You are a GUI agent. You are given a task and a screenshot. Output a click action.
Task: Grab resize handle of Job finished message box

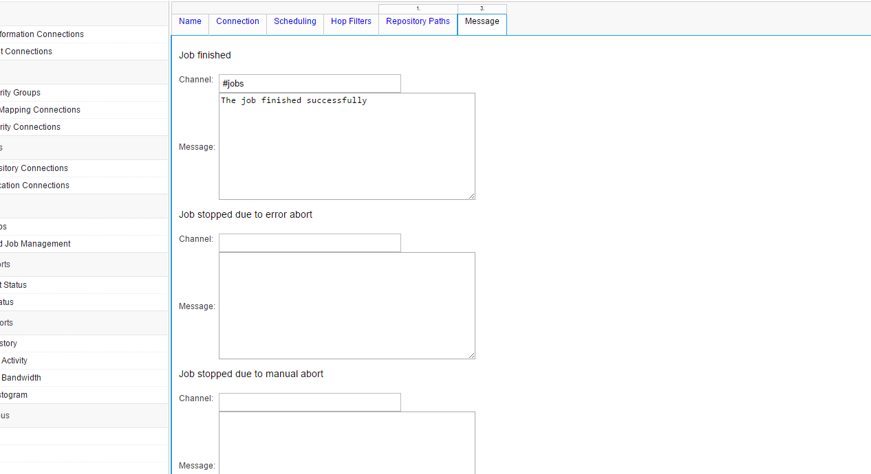[x=472, y=196]
